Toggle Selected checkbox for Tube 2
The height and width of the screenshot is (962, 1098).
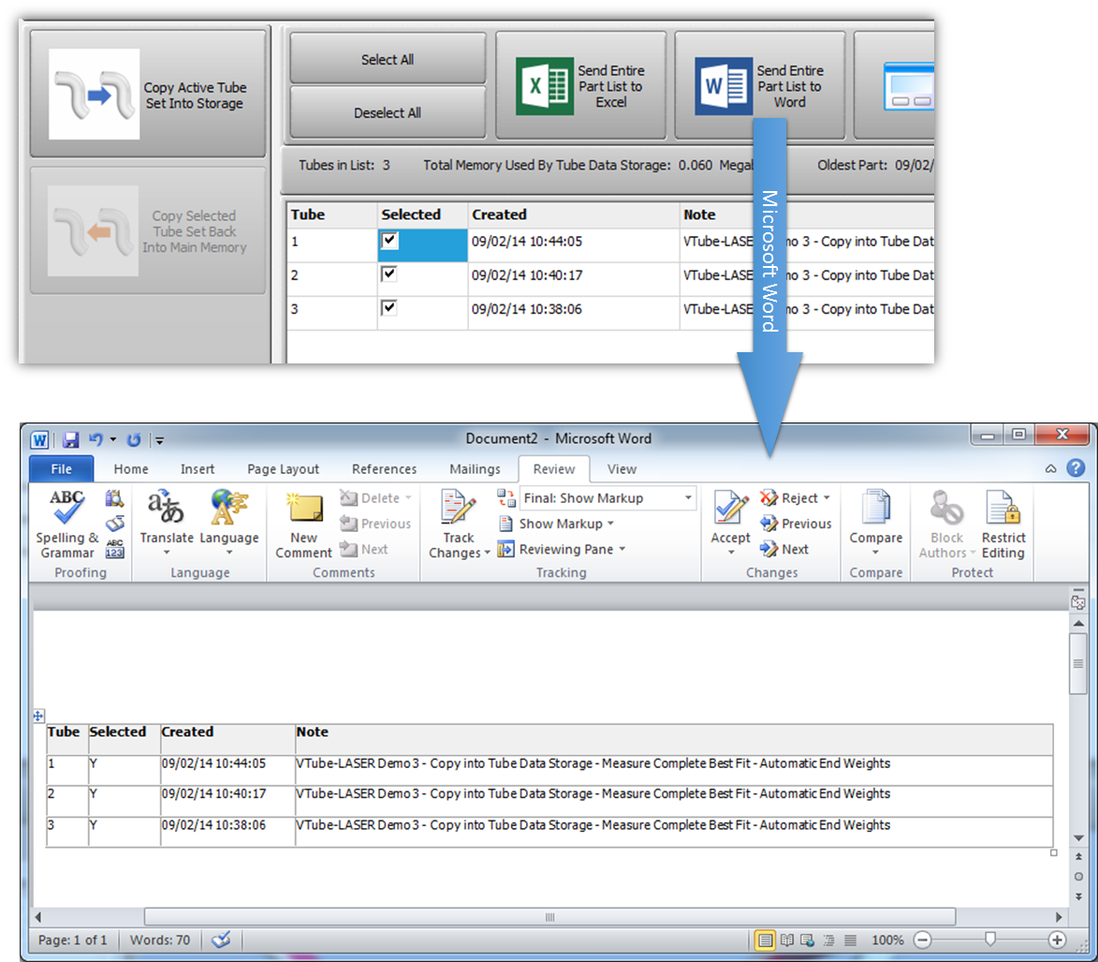coord(389,274)
